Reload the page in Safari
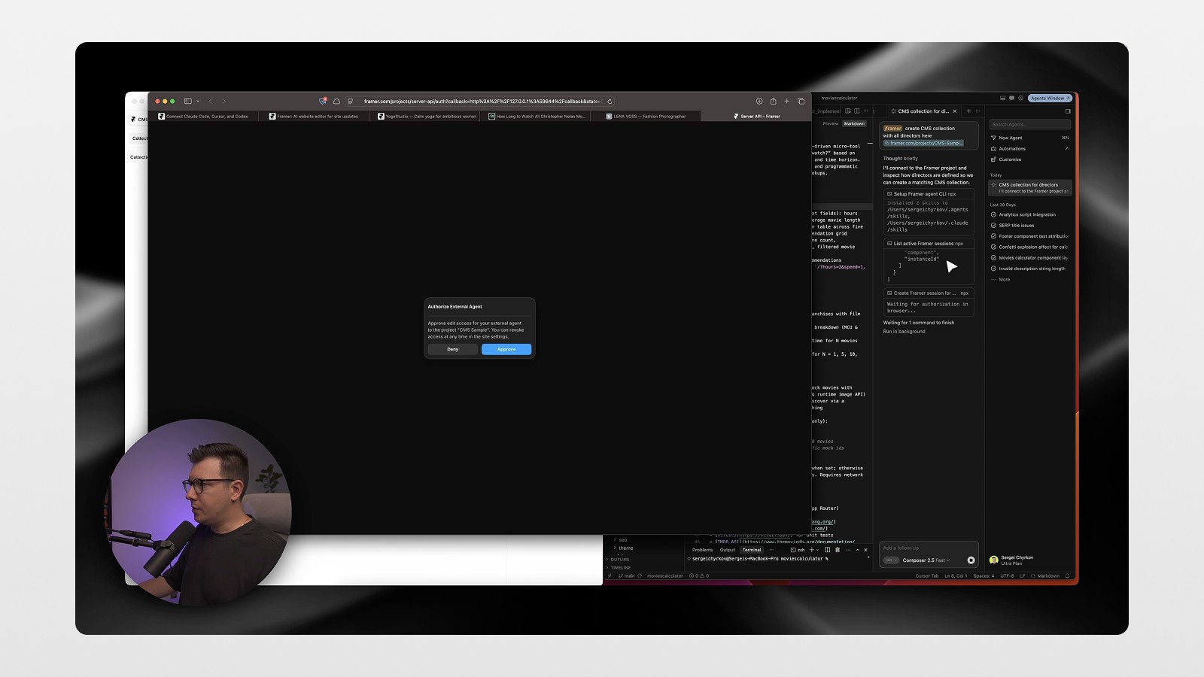This screenshot has width=1204, height=677. click(610, 101)
